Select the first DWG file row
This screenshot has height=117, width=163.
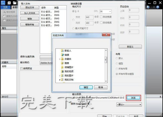click(x=53, y=12)
